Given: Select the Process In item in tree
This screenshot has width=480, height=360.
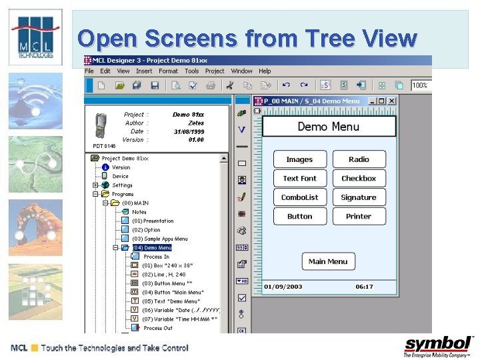Looking at the screenshot, I should pyautogui.click(x=157, y=257).
